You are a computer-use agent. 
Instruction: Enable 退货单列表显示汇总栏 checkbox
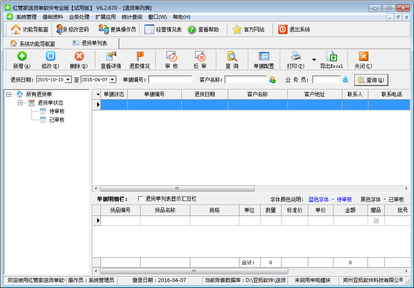(x=141, y=199)
